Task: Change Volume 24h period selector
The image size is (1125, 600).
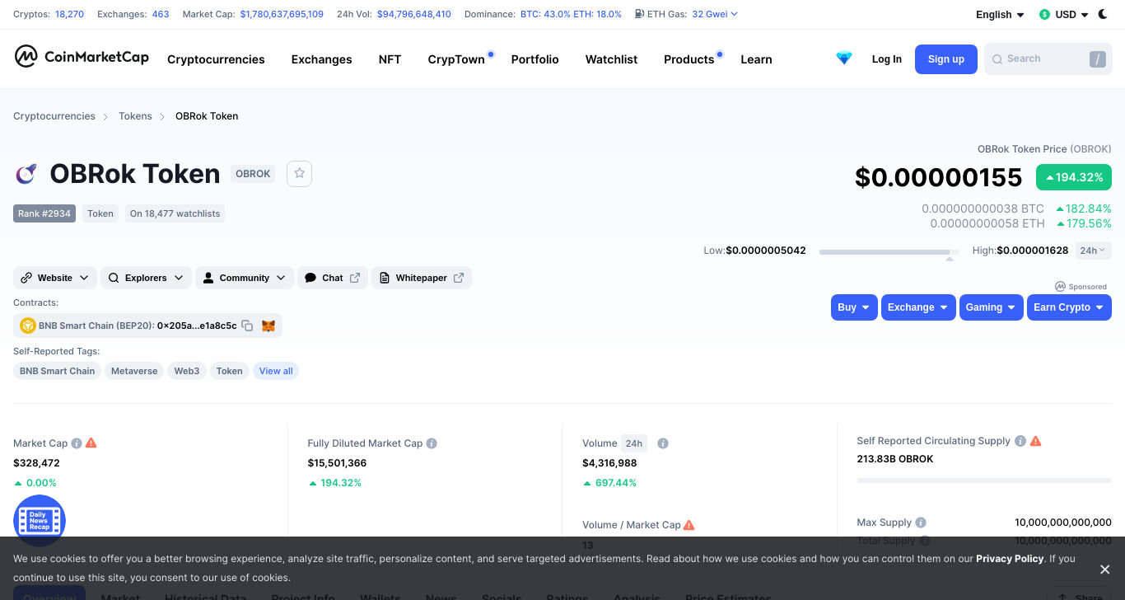Action: pos(634,443)
